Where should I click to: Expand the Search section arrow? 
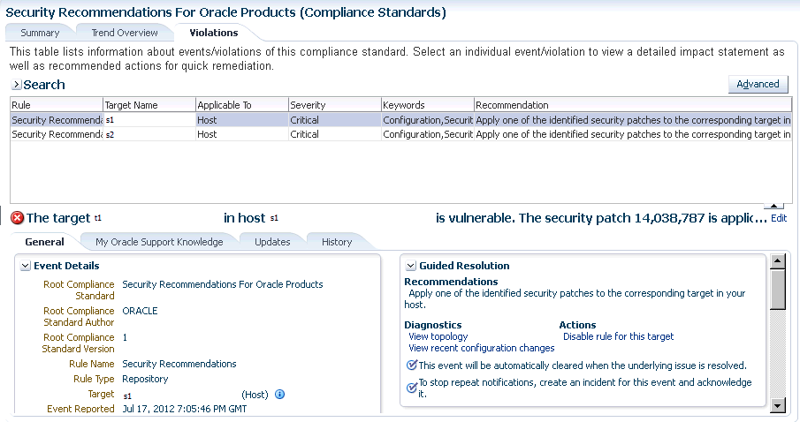(x=16, y=85)
